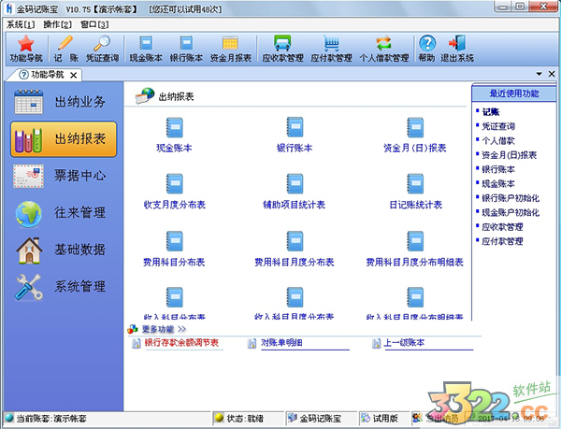Open 个人借款 in recent functions list
This screenshot has height=429, width=561.
tap(498, 140)
